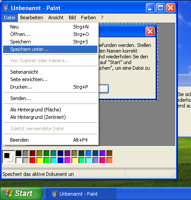Minimize the Paint window
Screen dimensions: 191x200
[x=150, y=8]
